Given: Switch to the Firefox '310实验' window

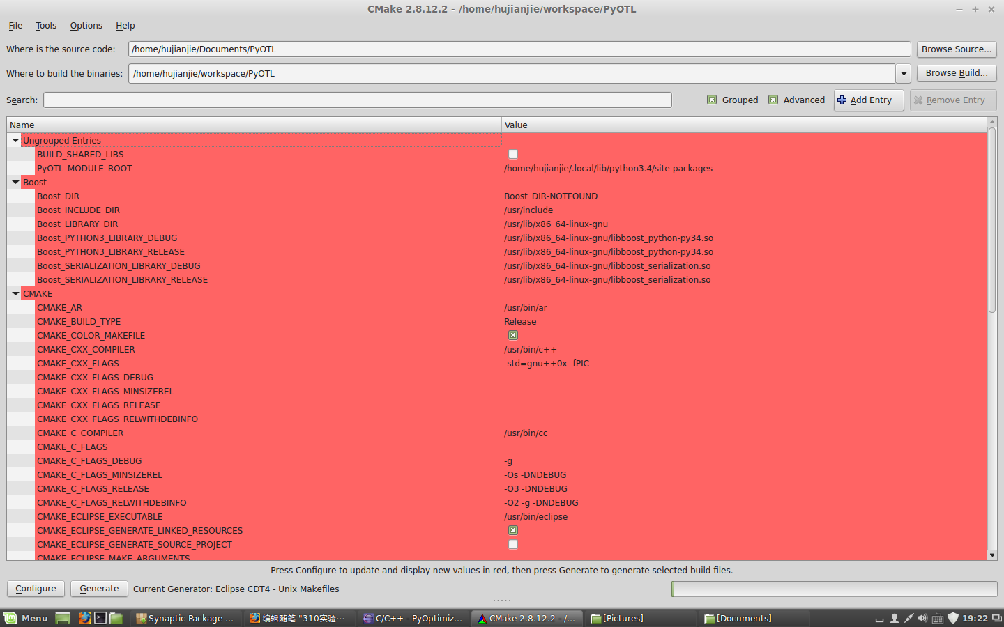Looking at the screenshot, I should click(298, 618).
